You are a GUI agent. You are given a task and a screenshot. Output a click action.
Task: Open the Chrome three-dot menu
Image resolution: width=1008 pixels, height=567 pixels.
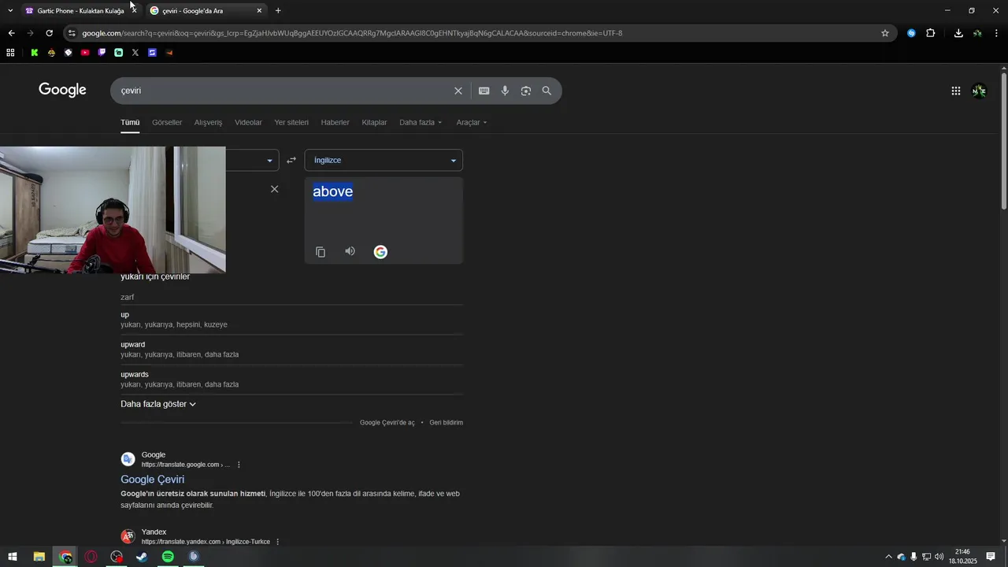[x=997, y=33]
